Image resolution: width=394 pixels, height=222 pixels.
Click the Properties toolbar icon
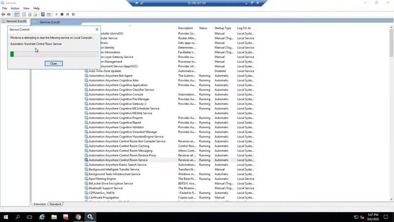click(x=24, y=14)
